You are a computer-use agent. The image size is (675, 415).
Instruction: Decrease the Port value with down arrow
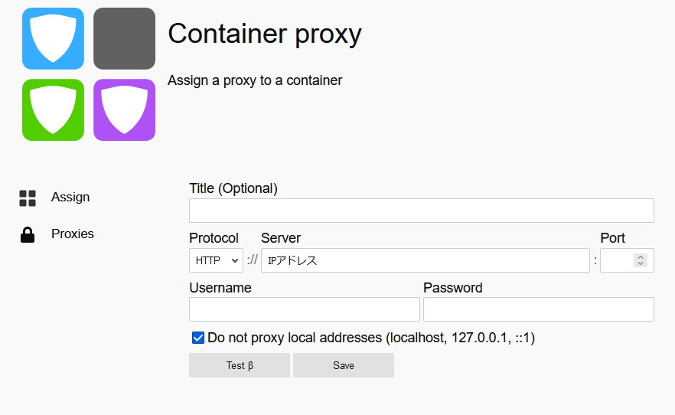pos(641,263)
